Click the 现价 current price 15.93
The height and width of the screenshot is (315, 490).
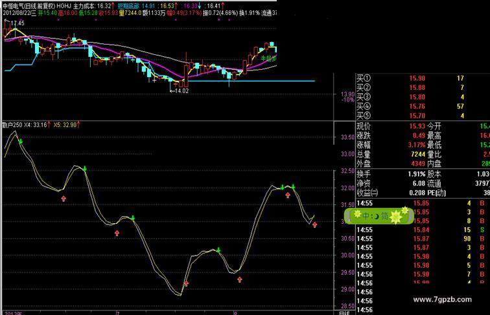tap(417, 126)
